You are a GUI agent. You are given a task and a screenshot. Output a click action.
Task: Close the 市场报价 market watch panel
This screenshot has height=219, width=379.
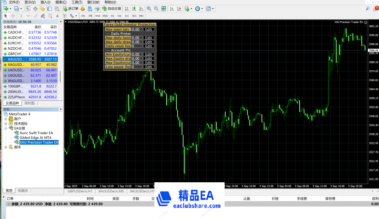61,22
